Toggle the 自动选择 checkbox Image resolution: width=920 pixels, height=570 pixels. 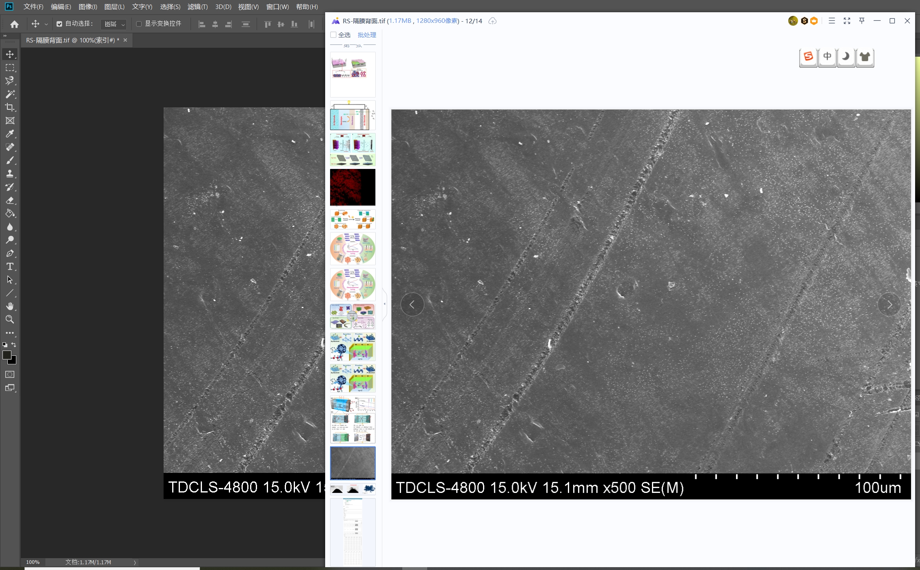(x=59, y=24)
